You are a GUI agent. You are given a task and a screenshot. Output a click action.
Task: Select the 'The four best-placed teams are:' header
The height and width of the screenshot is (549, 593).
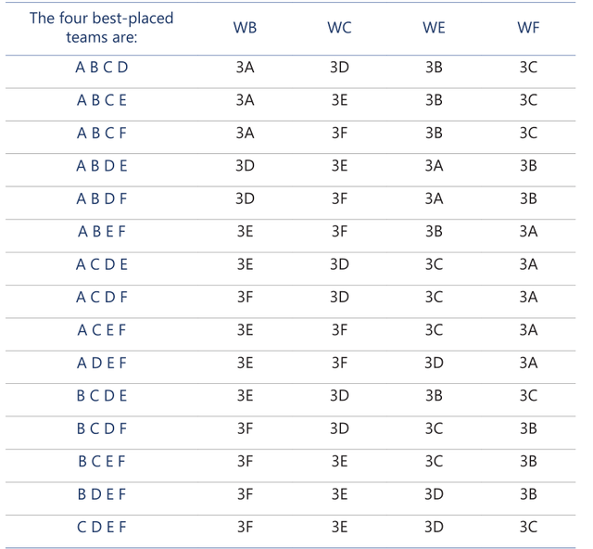point(101,28)
